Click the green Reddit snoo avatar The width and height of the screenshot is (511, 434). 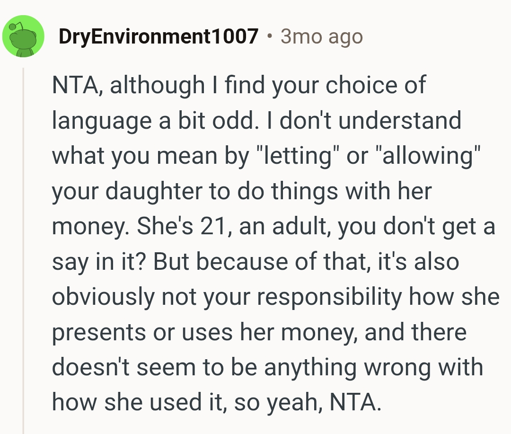tap(24, 36)
